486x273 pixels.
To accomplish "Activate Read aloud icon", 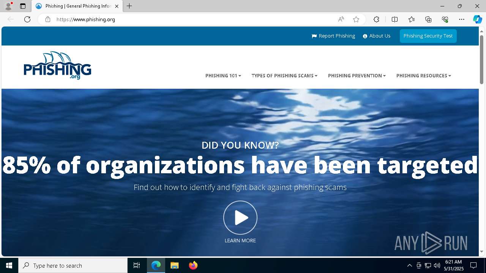I will [x=341, y=19].
